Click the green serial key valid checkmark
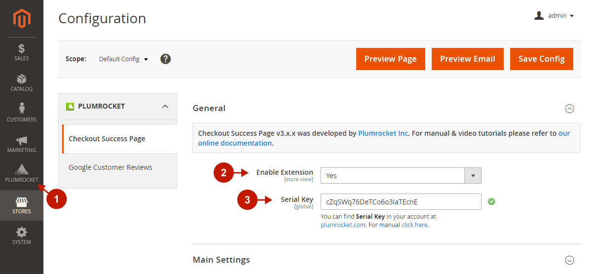This screenshot has height=274, width=595. pyautogui.click(x=491, y=201)
